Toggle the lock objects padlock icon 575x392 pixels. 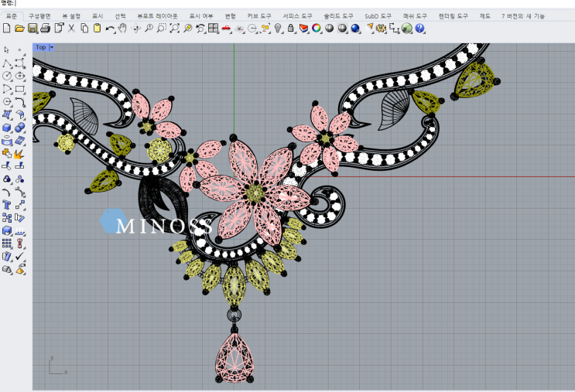click(290, 29)
